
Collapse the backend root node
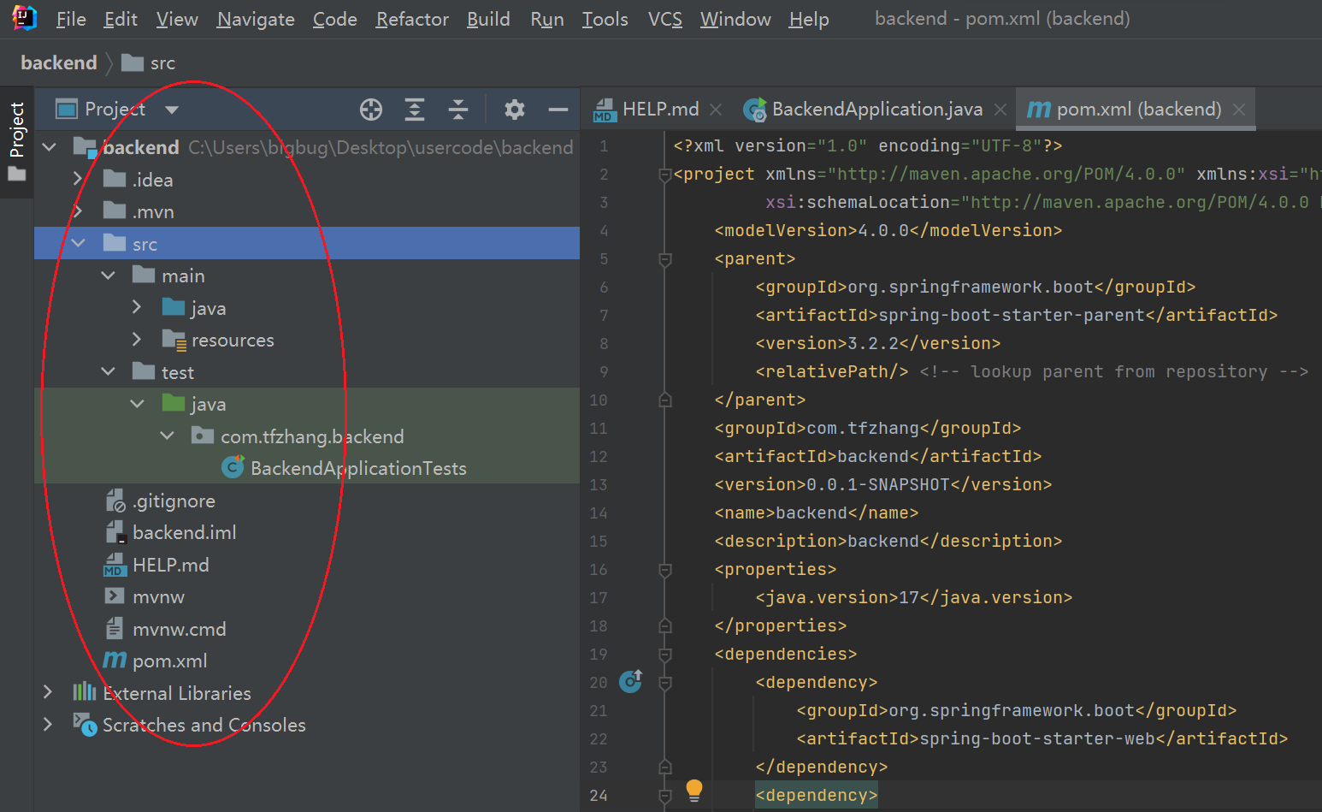[49, 147]
